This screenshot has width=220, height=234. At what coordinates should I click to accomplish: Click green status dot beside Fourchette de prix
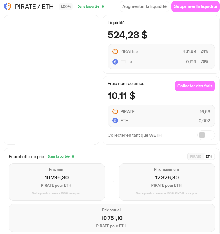pyautogui.click(x=73, y=156)
